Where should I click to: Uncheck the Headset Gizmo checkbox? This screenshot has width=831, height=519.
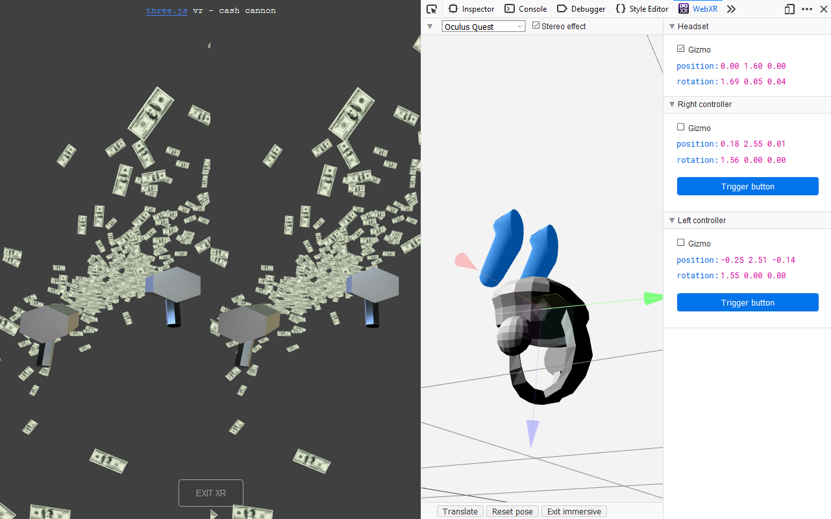[680, 49]
